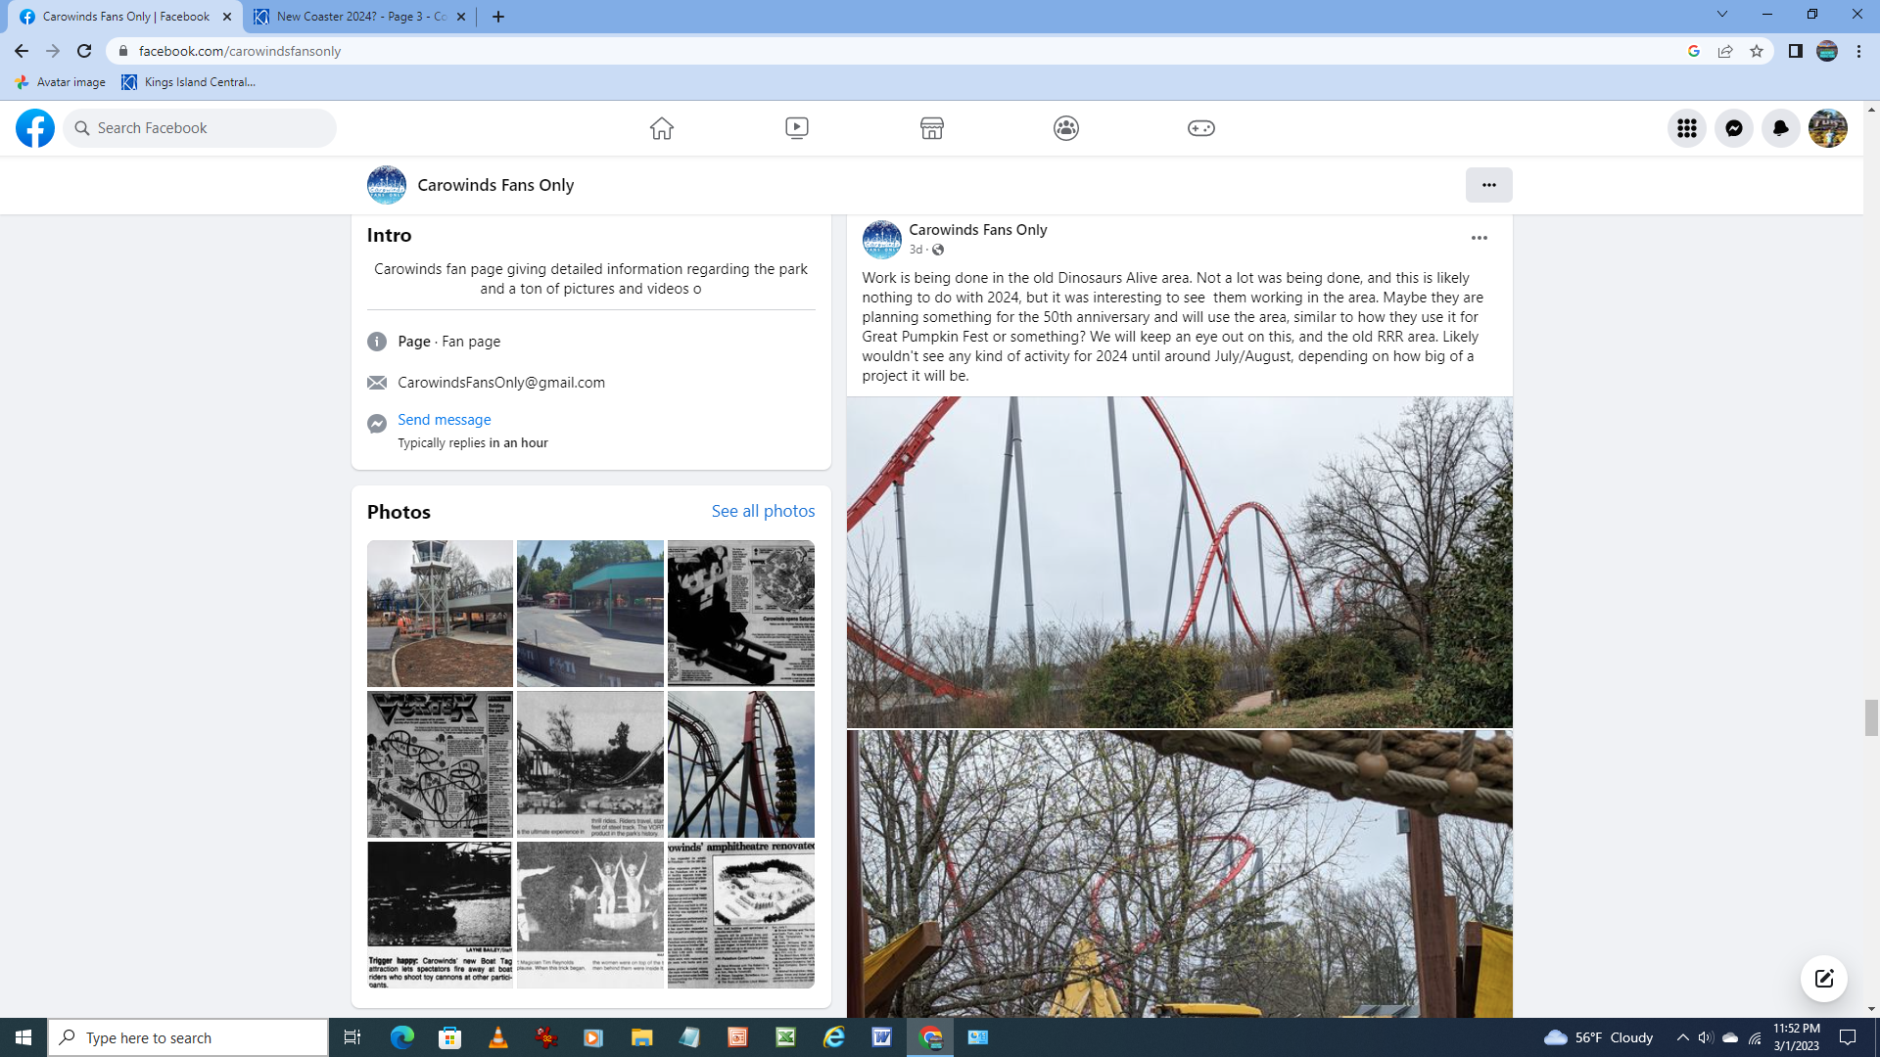The image size is (1880, 1057).
Task: Show hidden system tray icons
Action: click(x=1682, y=1037)
